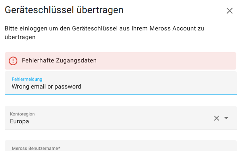The height and width of the screenshot is (151, 245).
Task: Click the red exclamation error icon
Action: [x=13, y=61]
